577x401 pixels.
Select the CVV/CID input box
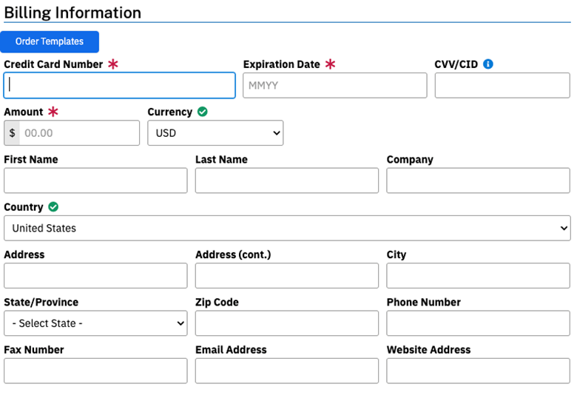[502, 85]
